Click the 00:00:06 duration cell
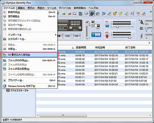Image resolution: width=154 pixels, height=123 pixels. (x=80, y=84)
